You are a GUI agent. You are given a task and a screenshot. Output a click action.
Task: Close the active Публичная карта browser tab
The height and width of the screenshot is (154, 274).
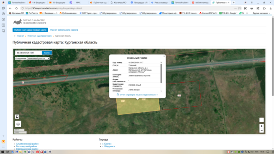[229, 2]
